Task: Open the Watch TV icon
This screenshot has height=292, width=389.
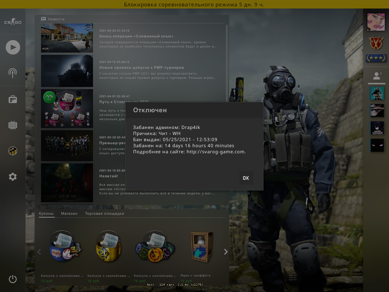Action: pos(13,125)
